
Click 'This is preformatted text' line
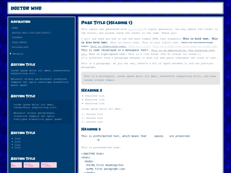[x=136, y=136]
